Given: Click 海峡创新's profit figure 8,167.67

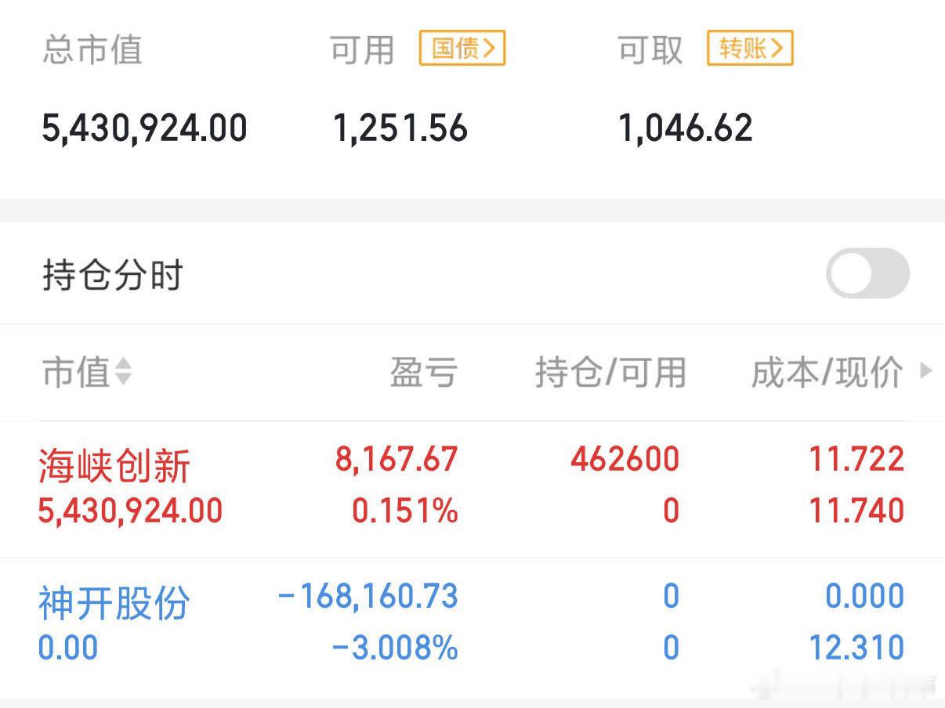Looking at the screenshot, I should [x=394, y=458].
